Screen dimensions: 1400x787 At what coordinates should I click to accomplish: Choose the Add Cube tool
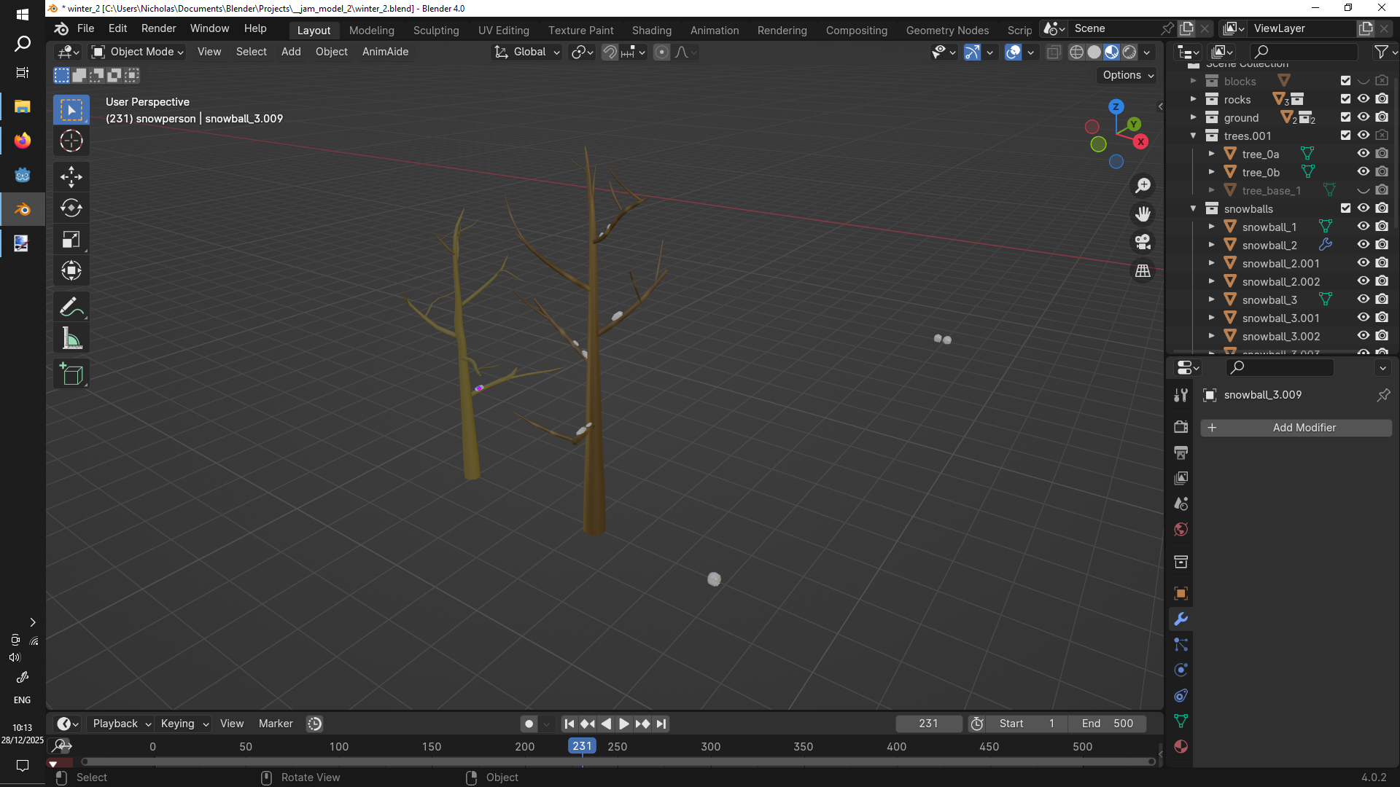(71, 375)
